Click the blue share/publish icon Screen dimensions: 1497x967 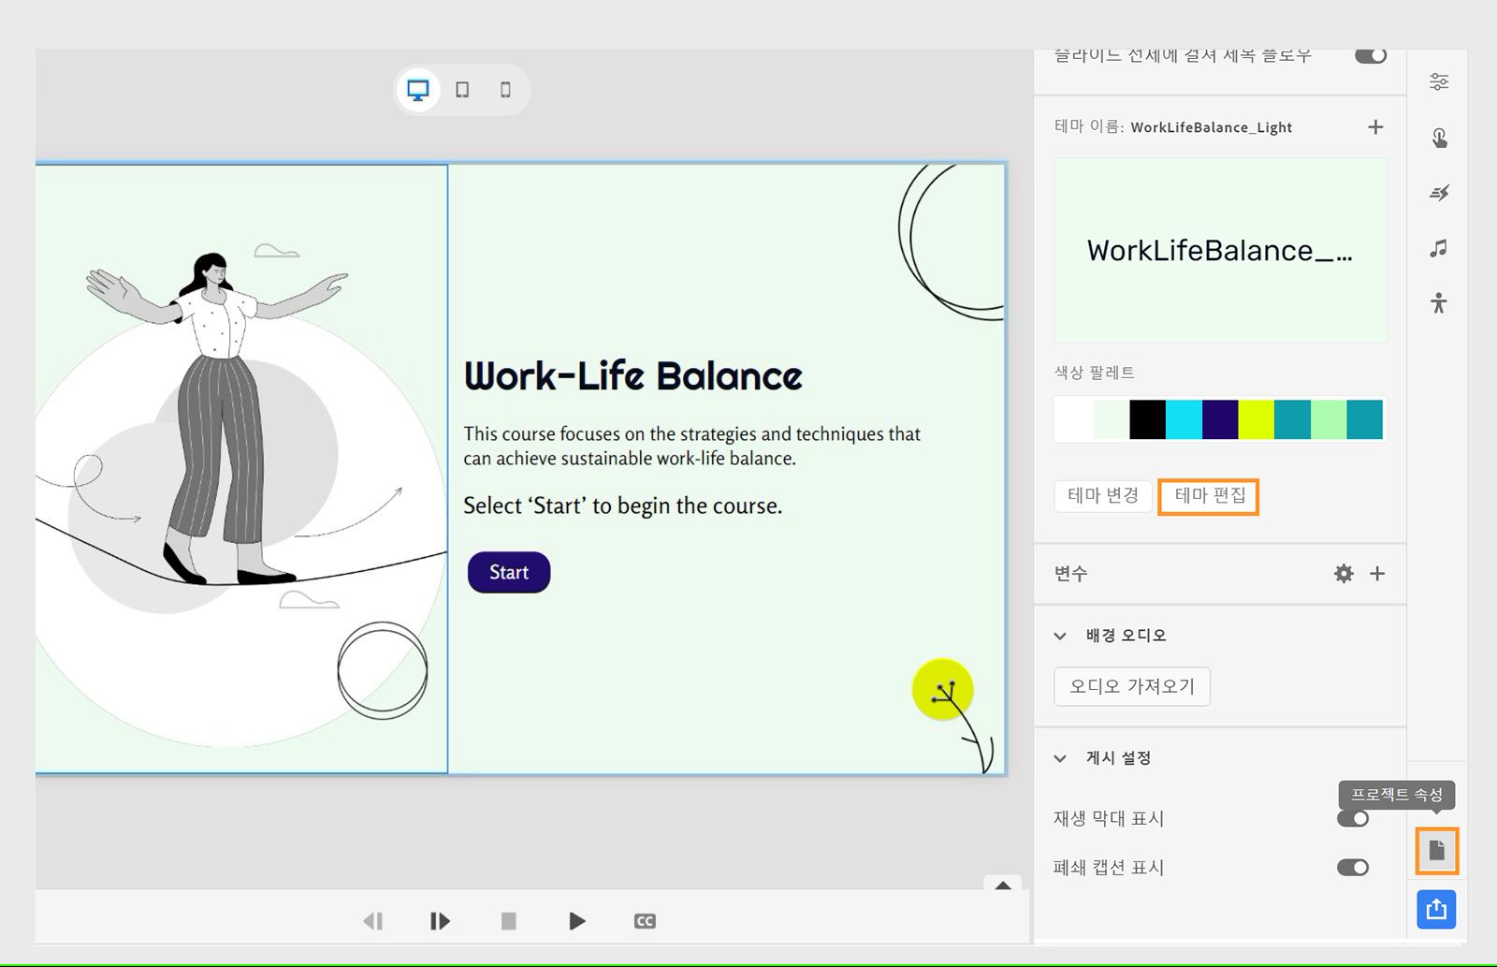pyautogui.click(x=1437, y=909)
